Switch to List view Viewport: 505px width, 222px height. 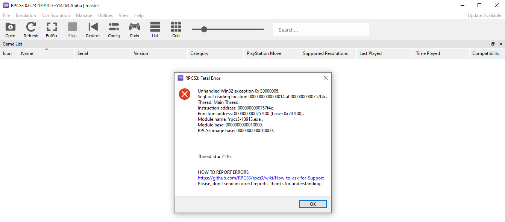click(155, 30)
